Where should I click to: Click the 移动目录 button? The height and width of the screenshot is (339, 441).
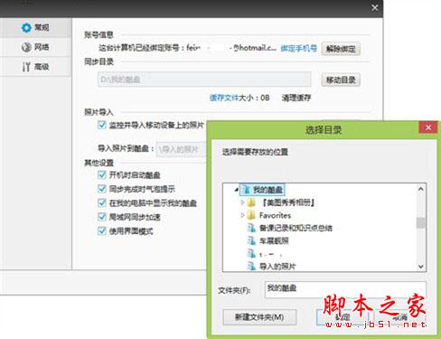point(341,80)
